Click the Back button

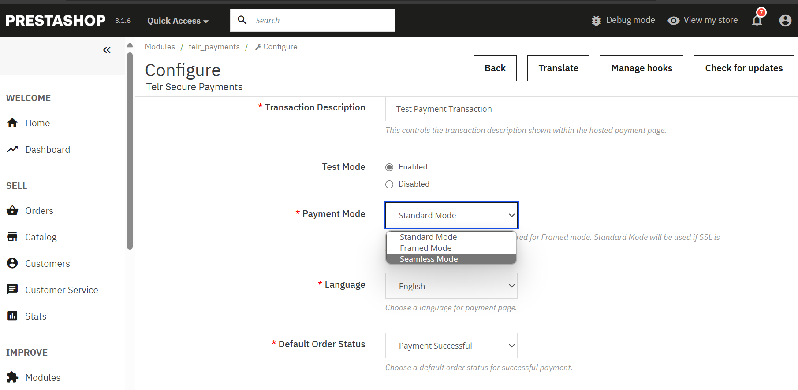coord(495,68)
